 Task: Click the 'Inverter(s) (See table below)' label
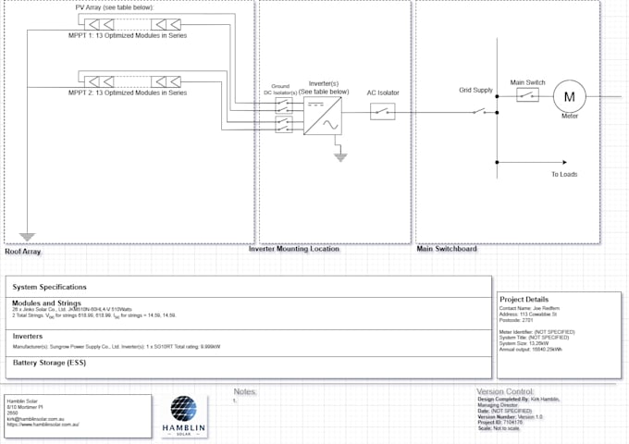click(x=324, y=88)
